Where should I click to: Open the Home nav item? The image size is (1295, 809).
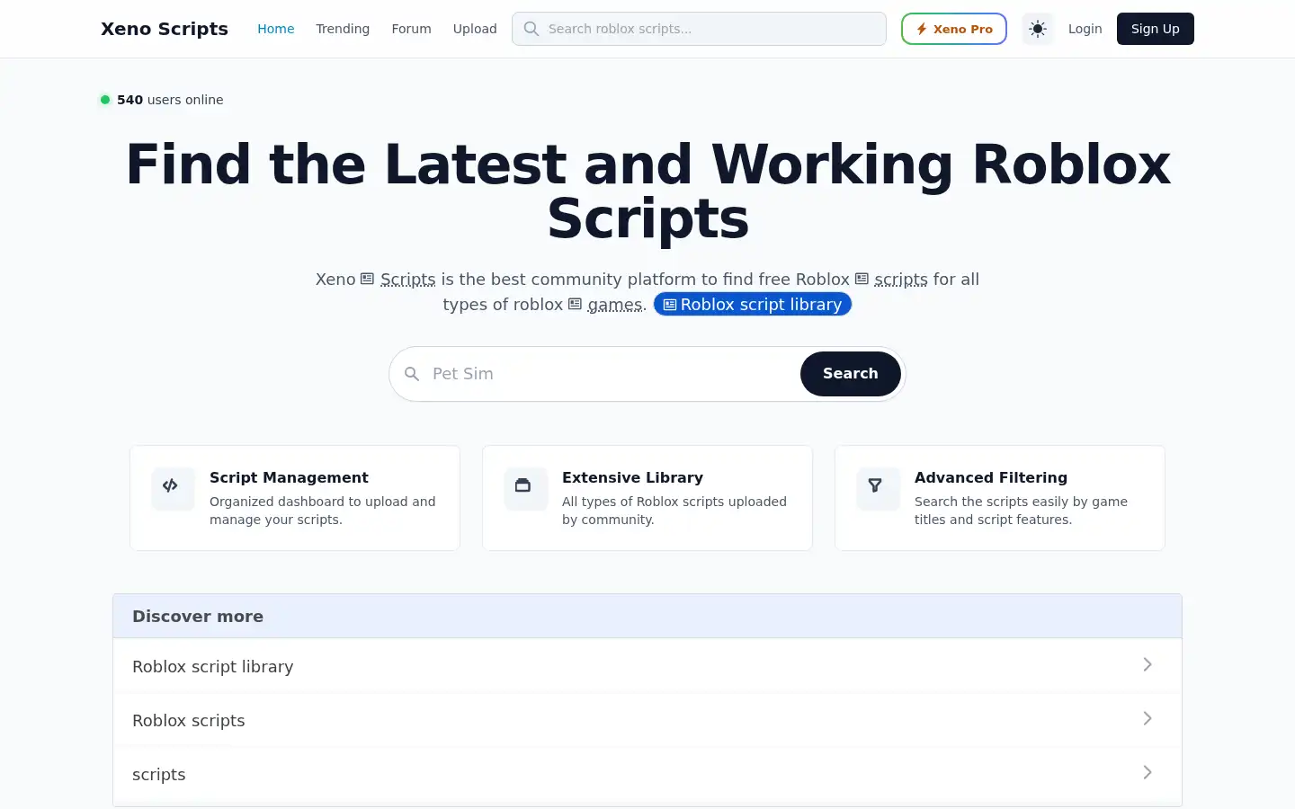(x=276, y=29)
